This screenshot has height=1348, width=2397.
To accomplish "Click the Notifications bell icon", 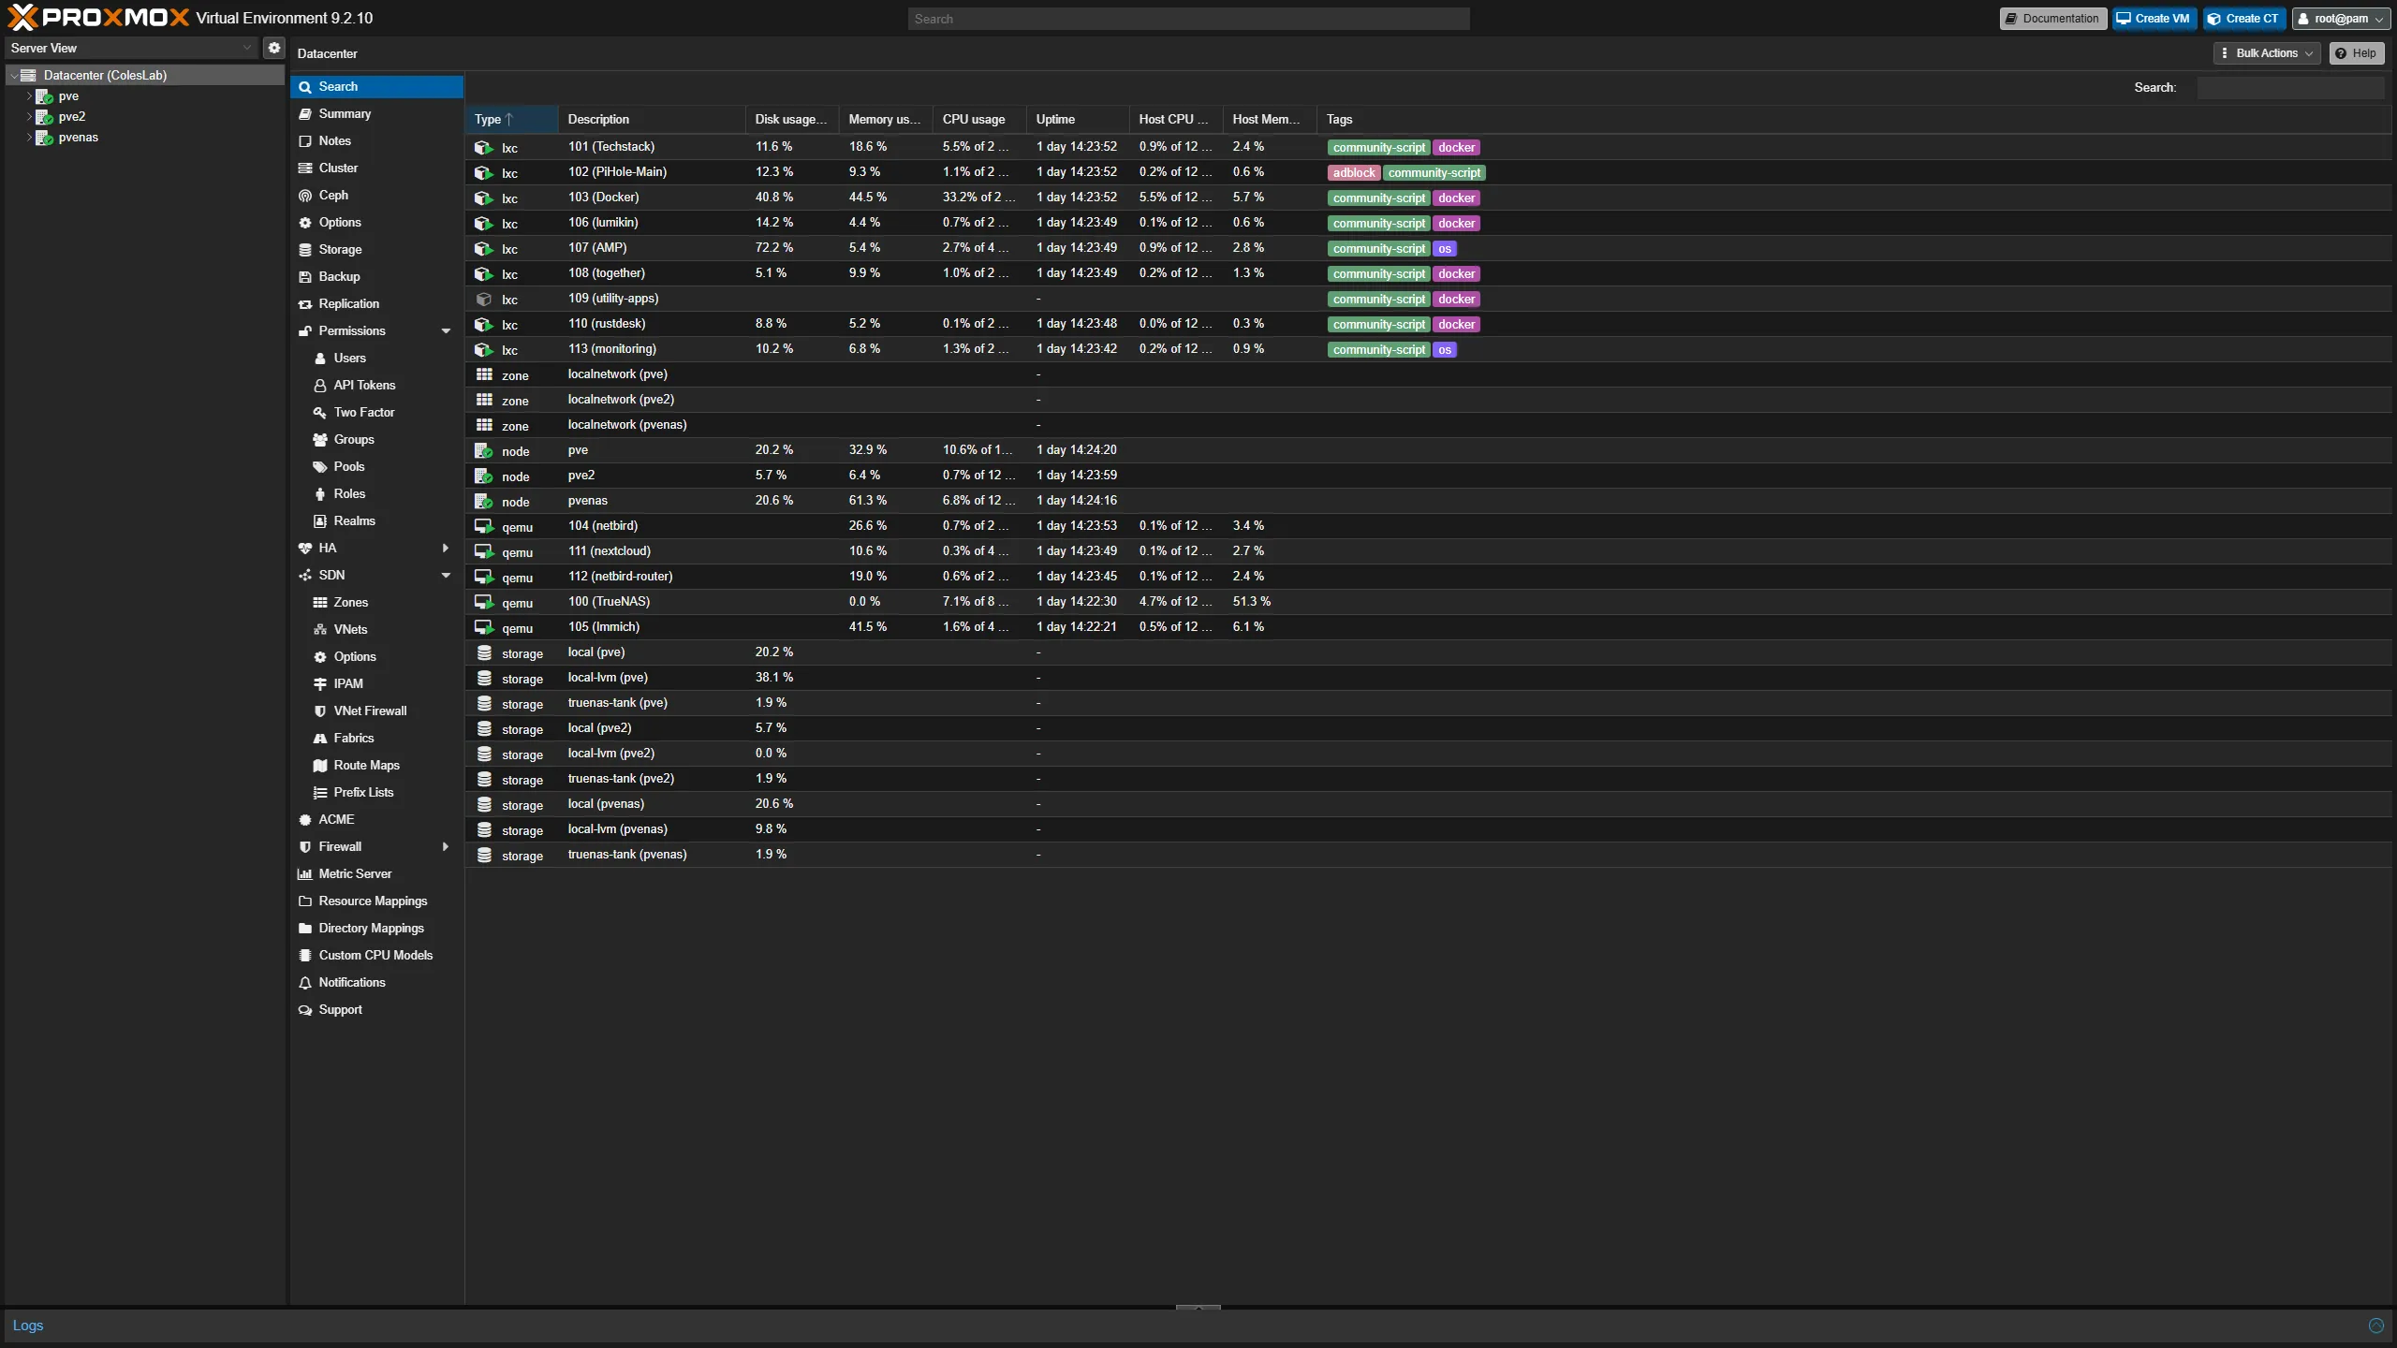I will pos(305,983).
